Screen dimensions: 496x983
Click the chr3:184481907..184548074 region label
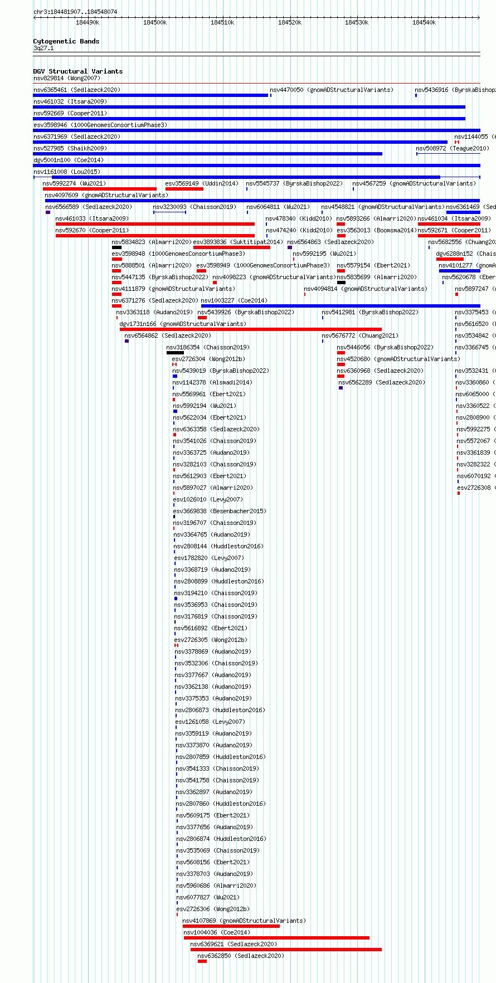[x=75, y=12]
